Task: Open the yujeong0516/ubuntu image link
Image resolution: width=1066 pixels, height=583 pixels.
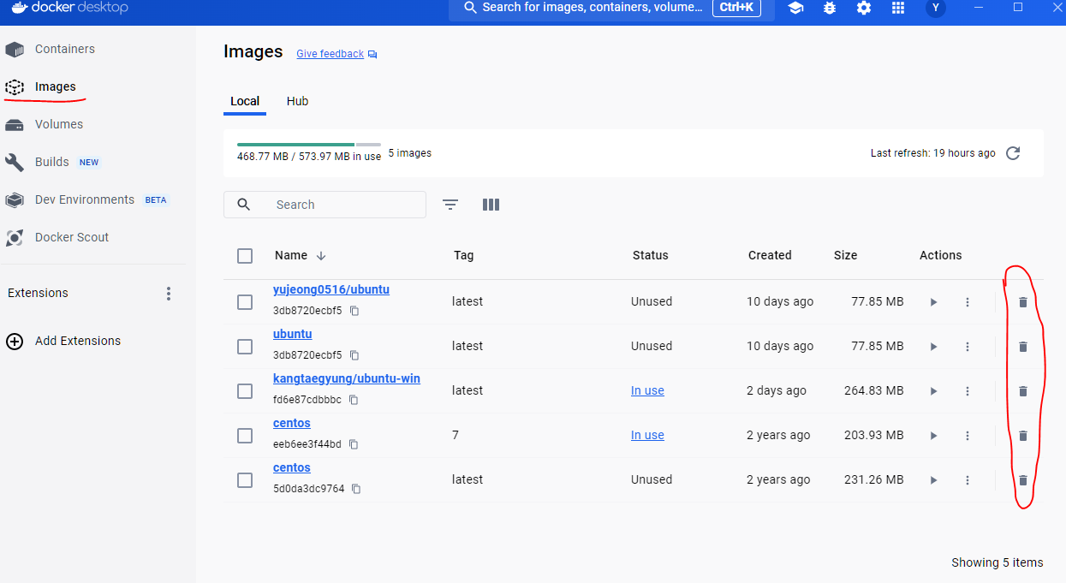Action: 331,289
